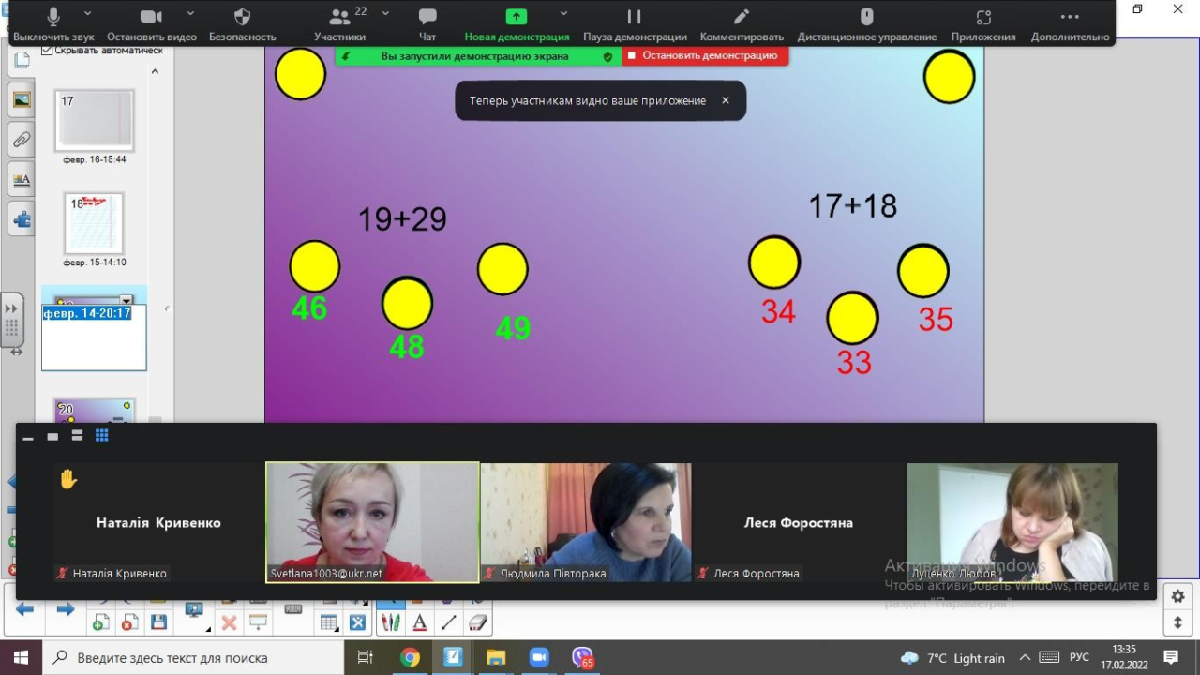Click yellow circle above number 33

click(852, 317)
